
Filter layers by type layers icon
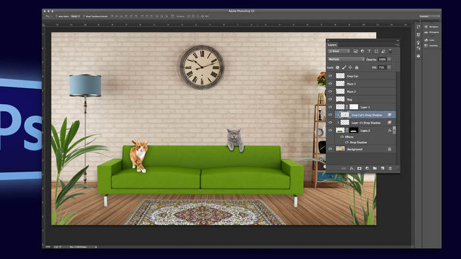(369, 51)
